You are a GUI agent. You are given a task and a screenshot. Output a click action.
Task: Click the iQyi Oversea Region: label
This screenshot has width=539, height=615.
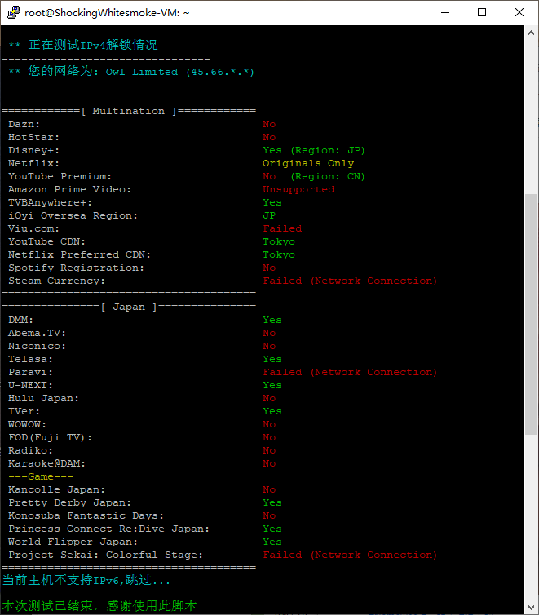coord(73,215)
